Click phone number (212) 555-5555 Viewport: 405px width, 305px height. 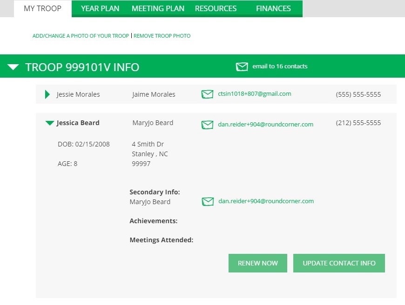(358, 123)
